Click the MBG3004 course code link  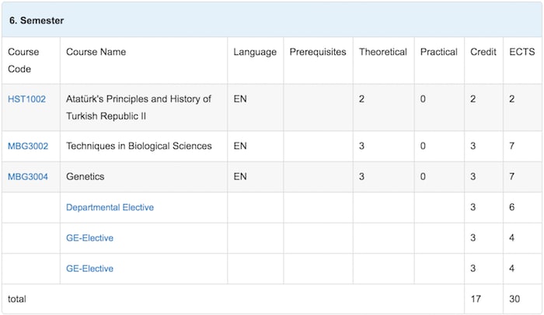[x=28, y=177]
